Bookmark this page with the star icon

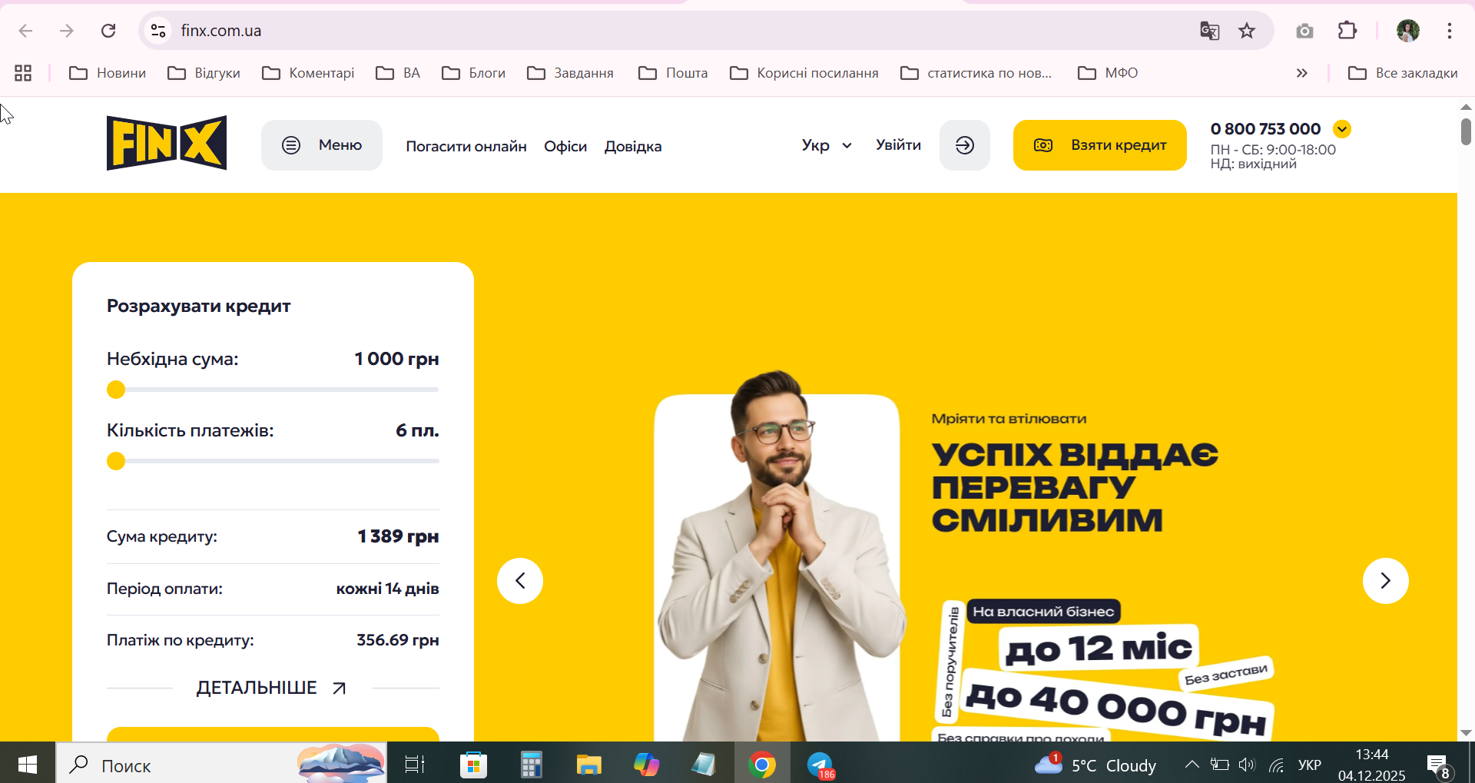(1247, 31)
